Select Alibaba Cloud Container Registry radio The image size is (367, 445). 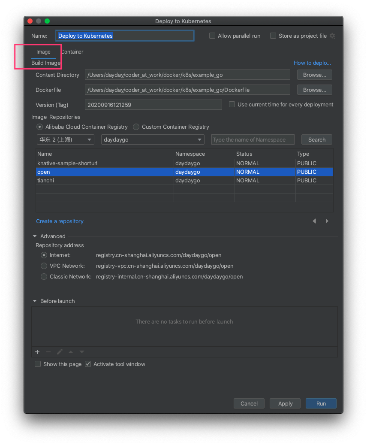(x=40, y=127)
